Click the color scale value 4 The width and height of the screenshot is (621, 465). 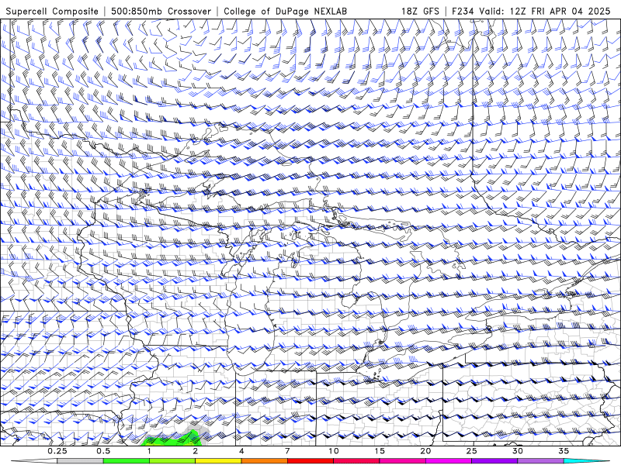click(241, 451)
